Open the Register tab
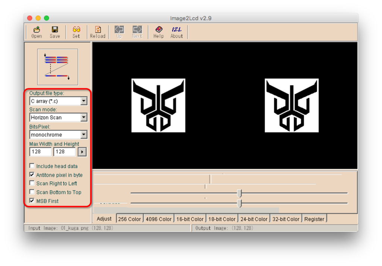 (314, 219)
